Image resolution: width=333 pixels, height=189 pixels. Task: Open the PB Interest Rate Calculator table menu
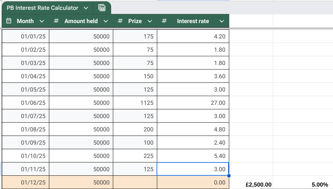pyautogui.click(x=86, y=8)
